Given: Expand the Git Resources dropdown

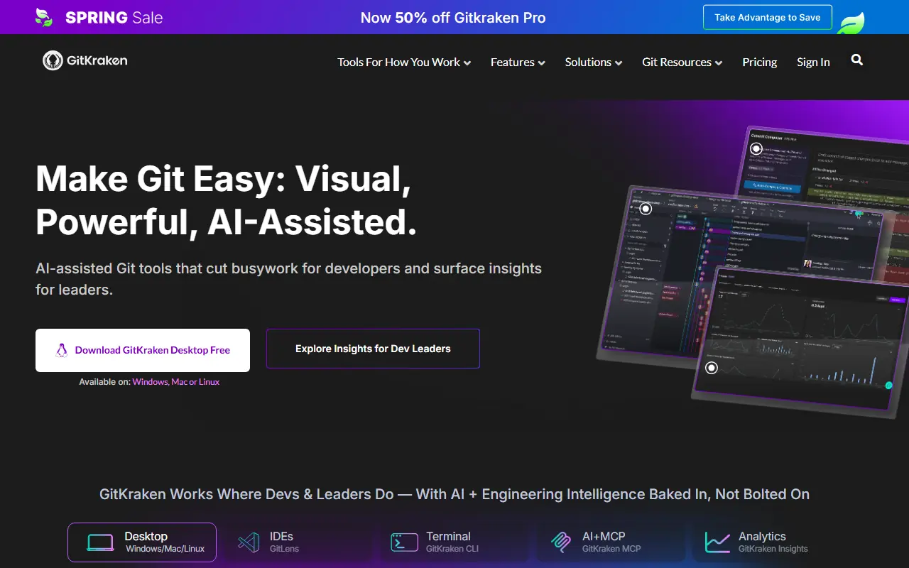Looking at the screenshot, I should click(x=682, y=62).
